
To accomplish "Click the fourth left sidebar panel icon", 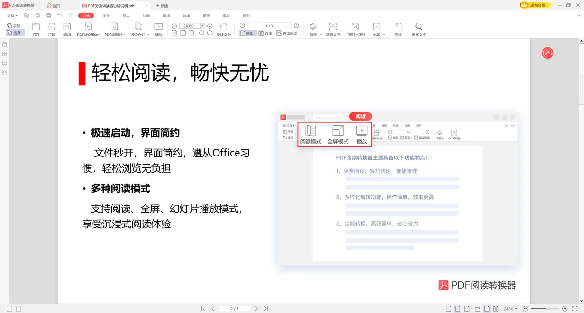I will click(4, 72).
